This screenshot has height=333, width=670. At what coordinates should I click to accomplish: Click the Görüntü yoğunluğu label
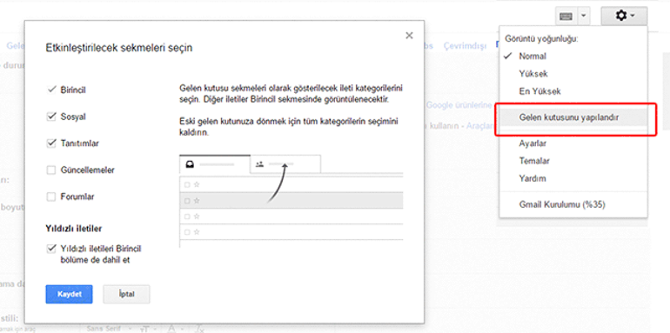pyautogui.click(x=542, y=38)
